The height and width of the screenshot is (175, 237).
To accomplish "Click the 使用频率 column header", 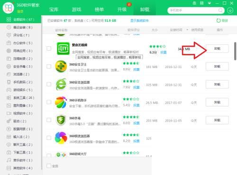I will (197, 30).
